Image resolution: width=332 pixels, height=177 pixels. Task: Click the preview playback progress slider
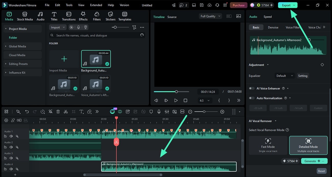pos(171,91)
